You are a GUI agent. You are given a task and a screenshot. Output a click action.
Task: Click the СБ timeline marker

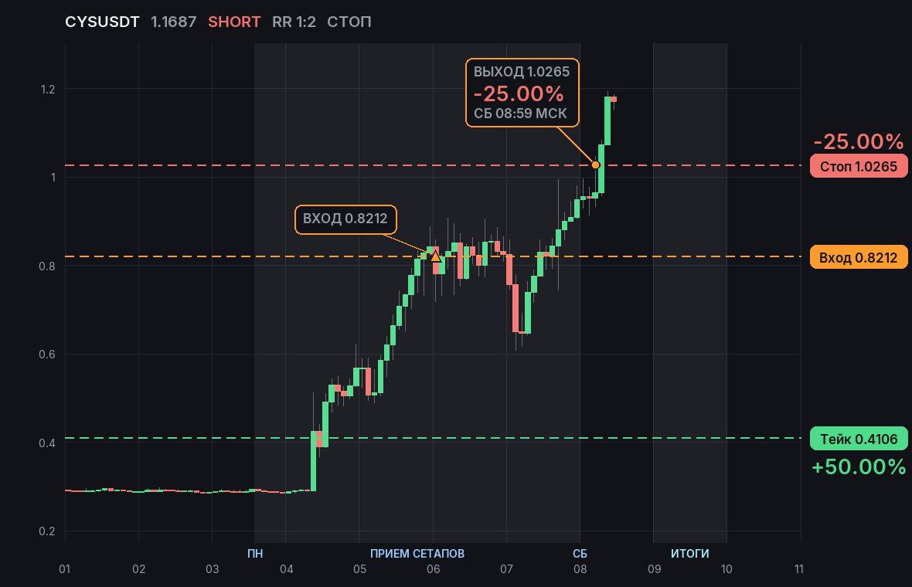coord(580,553)
